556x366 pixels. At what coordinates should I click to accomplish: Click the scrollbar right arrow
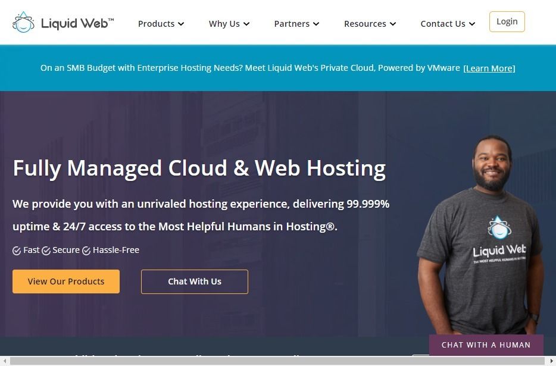(551, 361)
